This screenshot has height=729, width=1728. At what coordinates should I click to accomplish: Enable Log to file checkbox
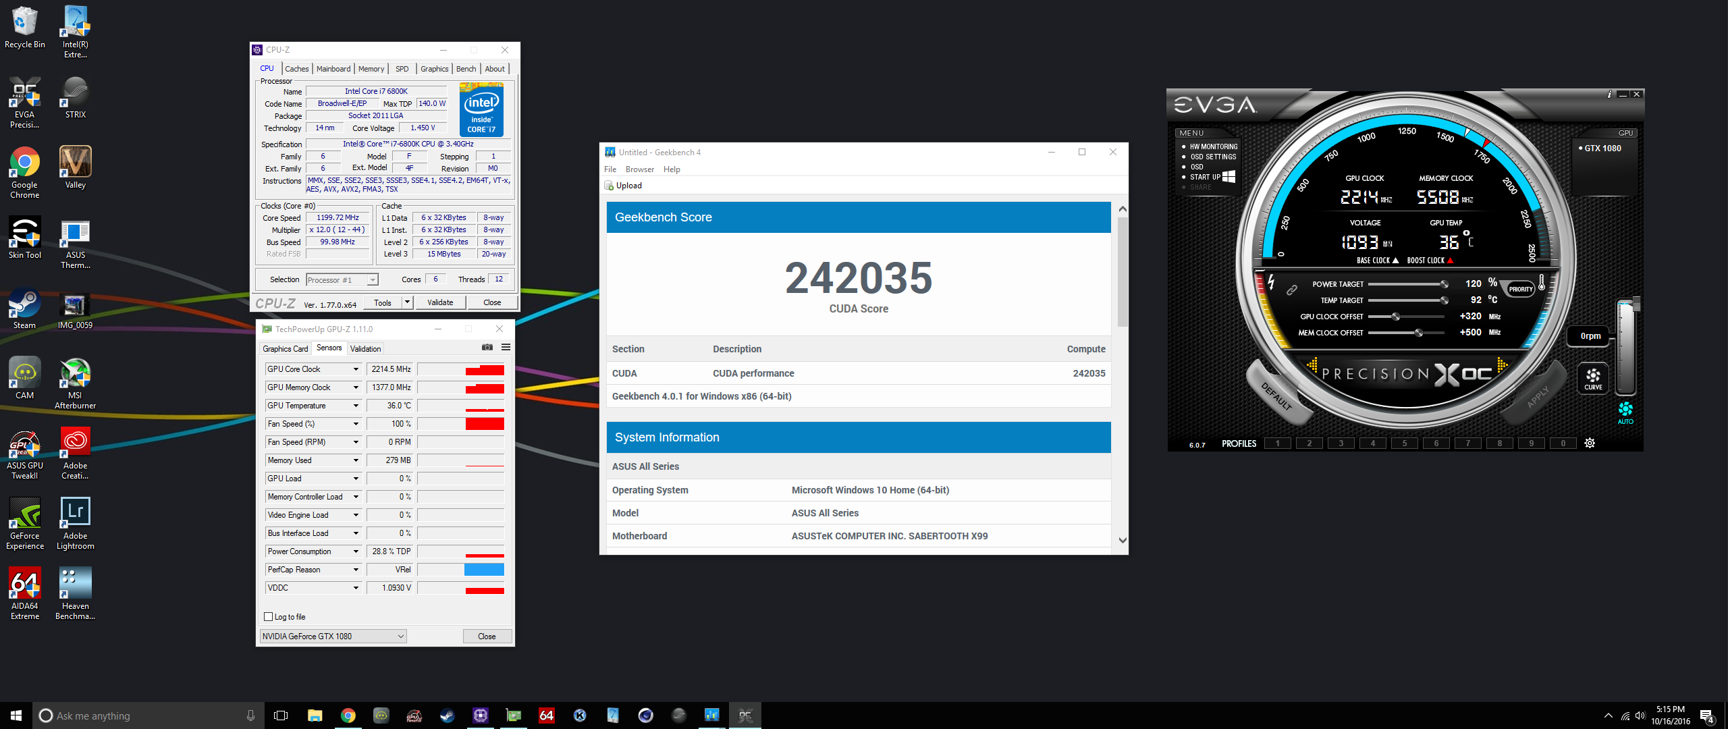pos(269,617)
